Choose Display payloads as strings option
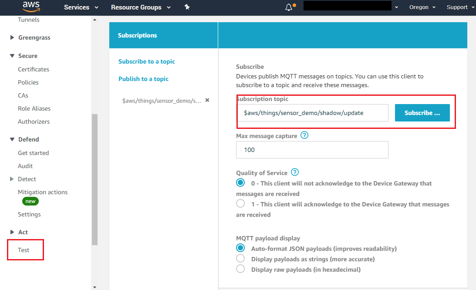The height and width of the screenshot is (290, 476). 240,258
